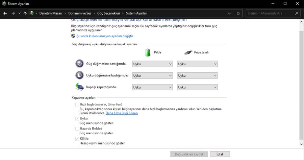Close the Sistem Ayarları window
This screenshot has width=304, height=160.
[297, 4]
